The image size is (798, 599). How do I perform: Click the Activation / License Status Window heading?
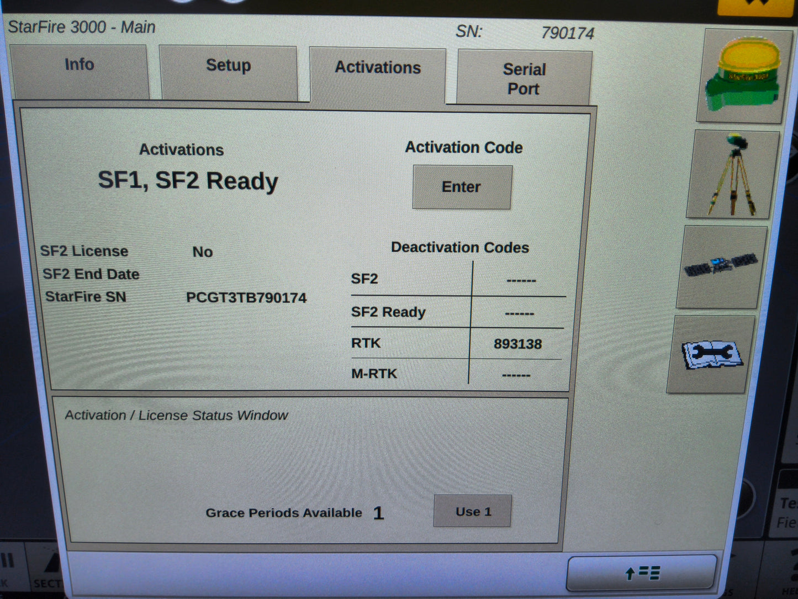[x=176, y=415]
